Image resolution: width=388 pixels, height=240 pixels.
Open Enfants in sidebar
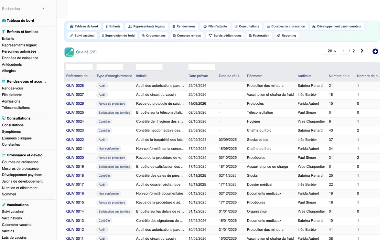click(x=8, y=38)
